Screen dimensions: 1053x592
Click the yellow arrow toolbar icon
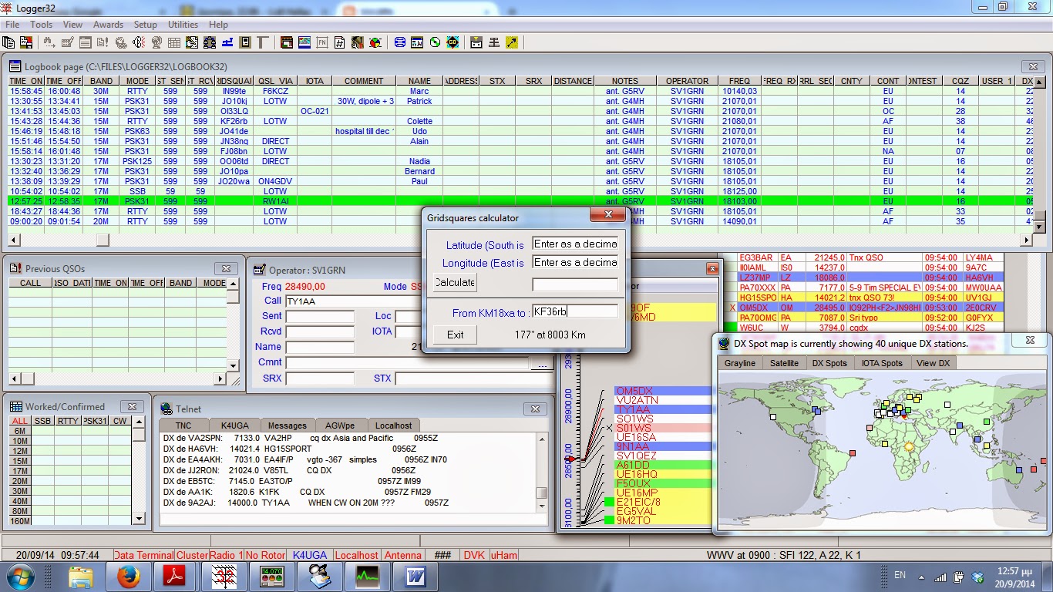pos(512,42)
